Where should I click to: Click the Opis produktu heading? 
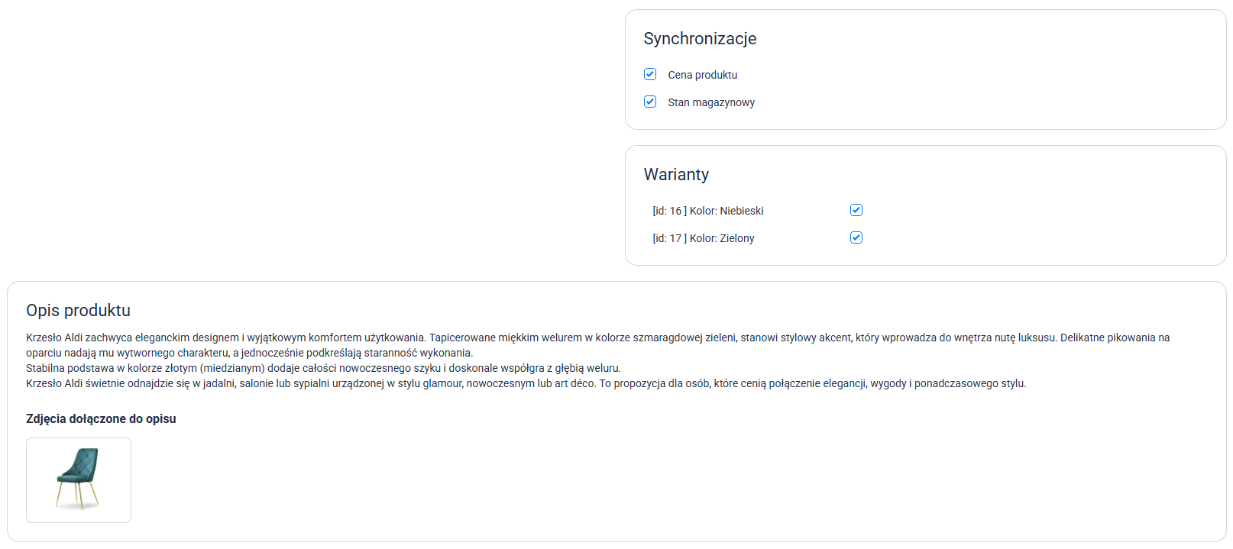78,311
